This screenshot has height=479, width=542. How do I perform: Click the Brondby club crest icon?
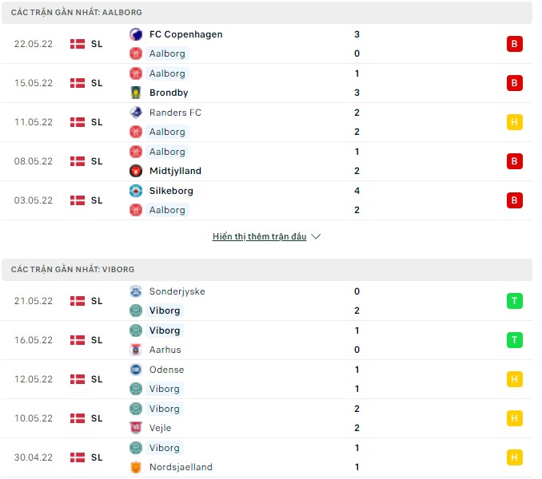[x=136, y=93]
